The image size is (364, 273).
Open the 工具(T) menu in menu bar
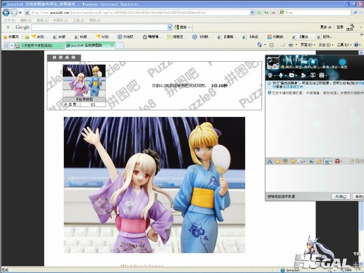[x=79, y=20]
